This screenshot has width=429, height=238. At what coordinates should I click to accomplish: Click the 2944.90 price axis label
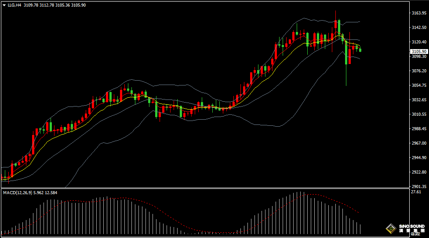(x=419, y=158)
